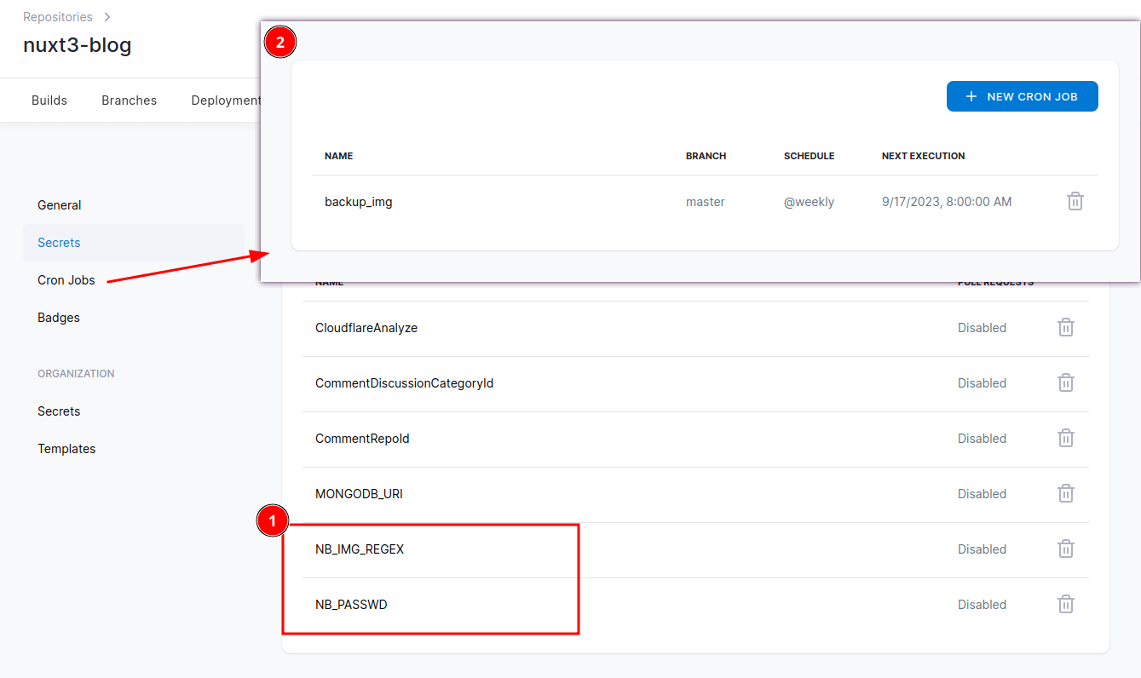
Task: Open organization Templates section
Action: pyautogui.click(x=66, y=449)
